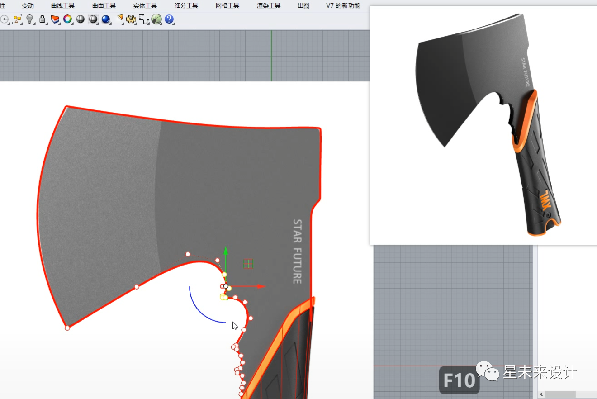The height and width of the screenshot is (399, 597).
Task: Select the blue render sphere icon
Action: click(106, 19)
